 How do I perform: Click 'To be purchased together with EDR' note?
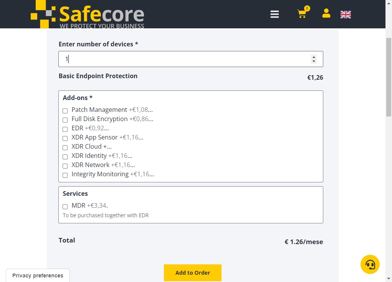click(106, 215)
